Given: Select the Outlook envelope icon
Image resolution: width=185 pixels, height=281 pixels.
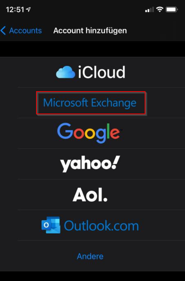Looking at the screenshot, I should pos(51,225).
